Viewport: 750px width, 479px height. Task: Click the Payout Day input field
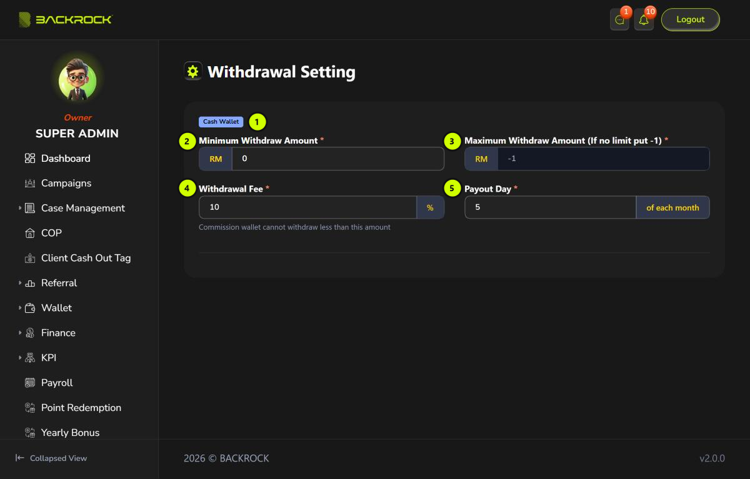pos(551,207)
